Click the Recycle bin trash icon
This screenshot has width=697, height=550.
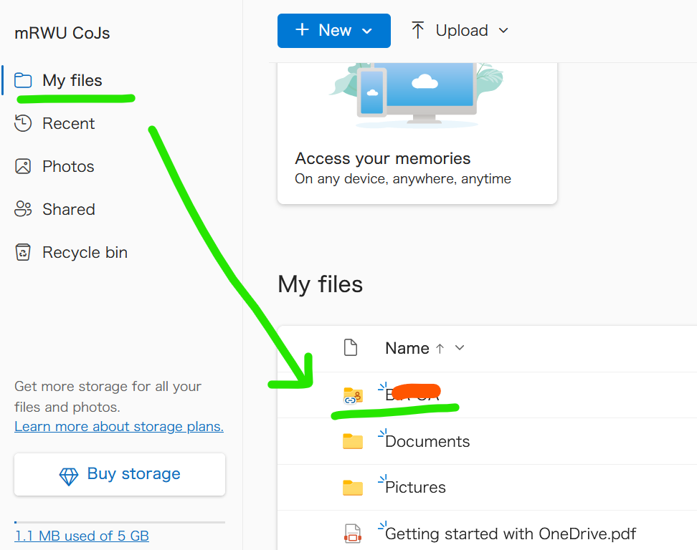23,252
